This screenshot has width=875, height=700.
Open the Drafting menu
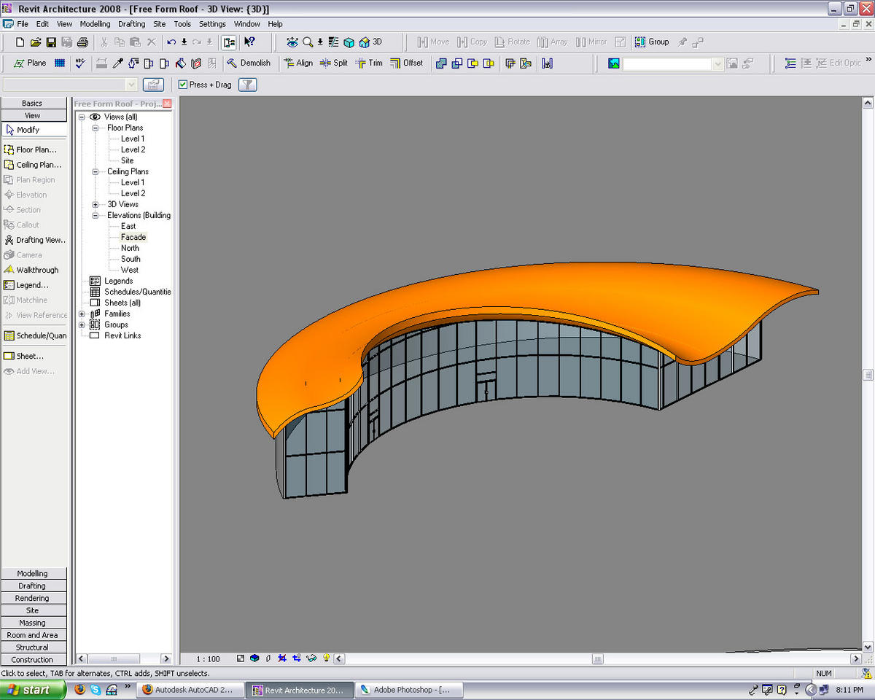point(132,24)
